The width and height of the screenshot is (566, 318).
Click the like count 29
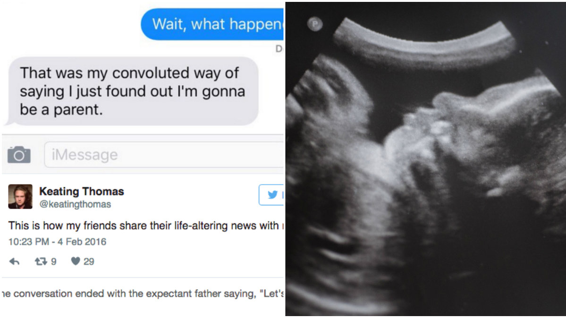(89, 261)
